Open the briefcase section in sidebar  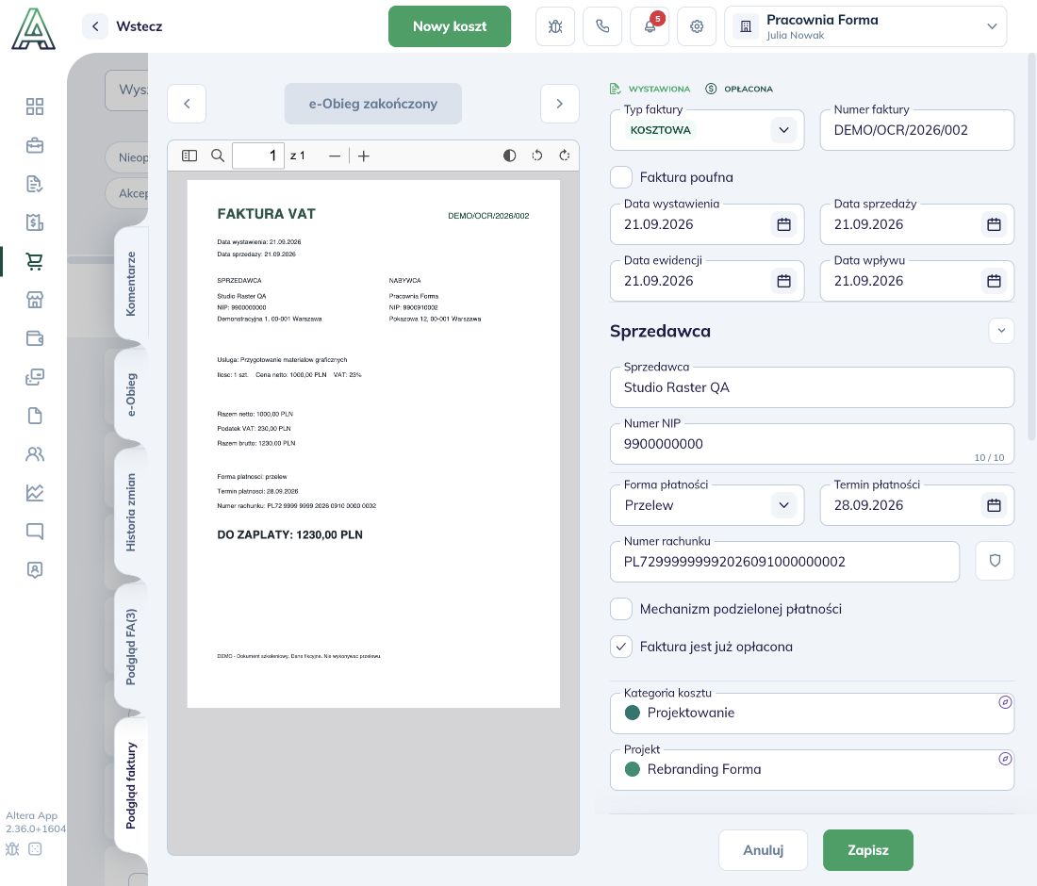34,145
